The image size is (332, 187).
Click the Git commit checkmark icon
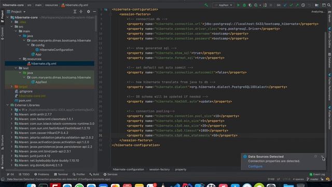coord(291,5)
